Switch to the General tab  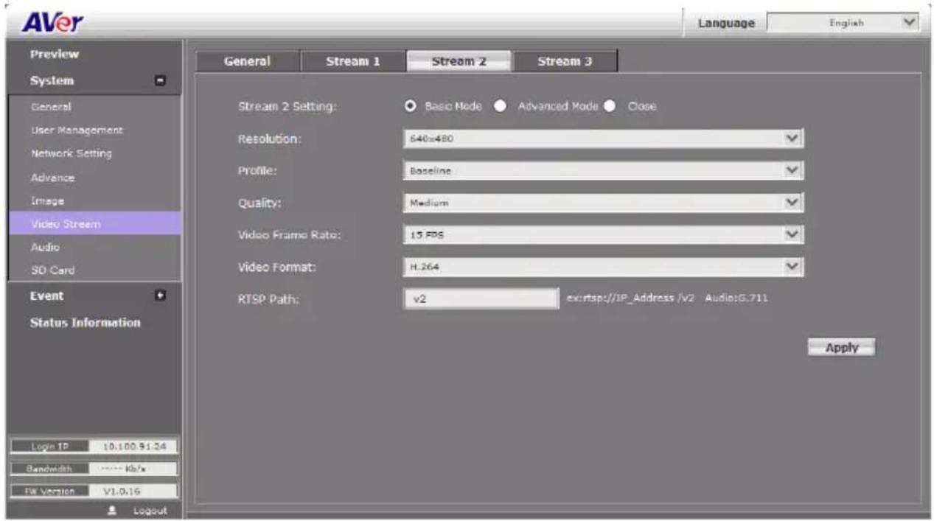[248, 62]
